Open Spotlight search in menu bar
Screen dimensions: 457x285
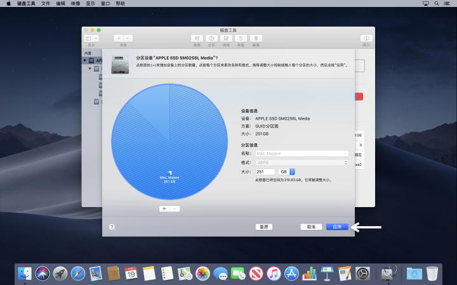[436, 4]
